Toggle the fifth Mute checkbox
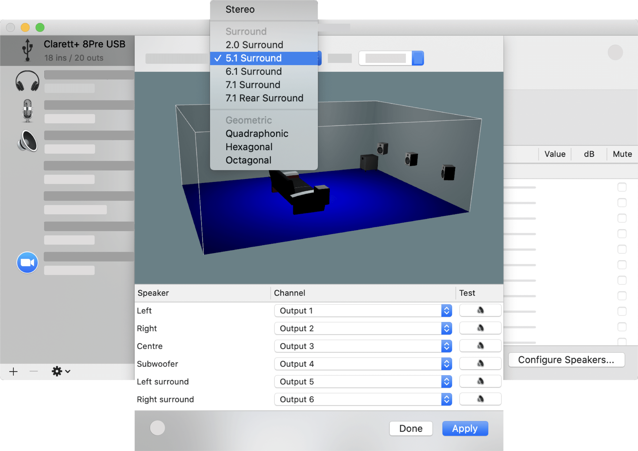This screenshot has width=638, height=451. [622, 250]
